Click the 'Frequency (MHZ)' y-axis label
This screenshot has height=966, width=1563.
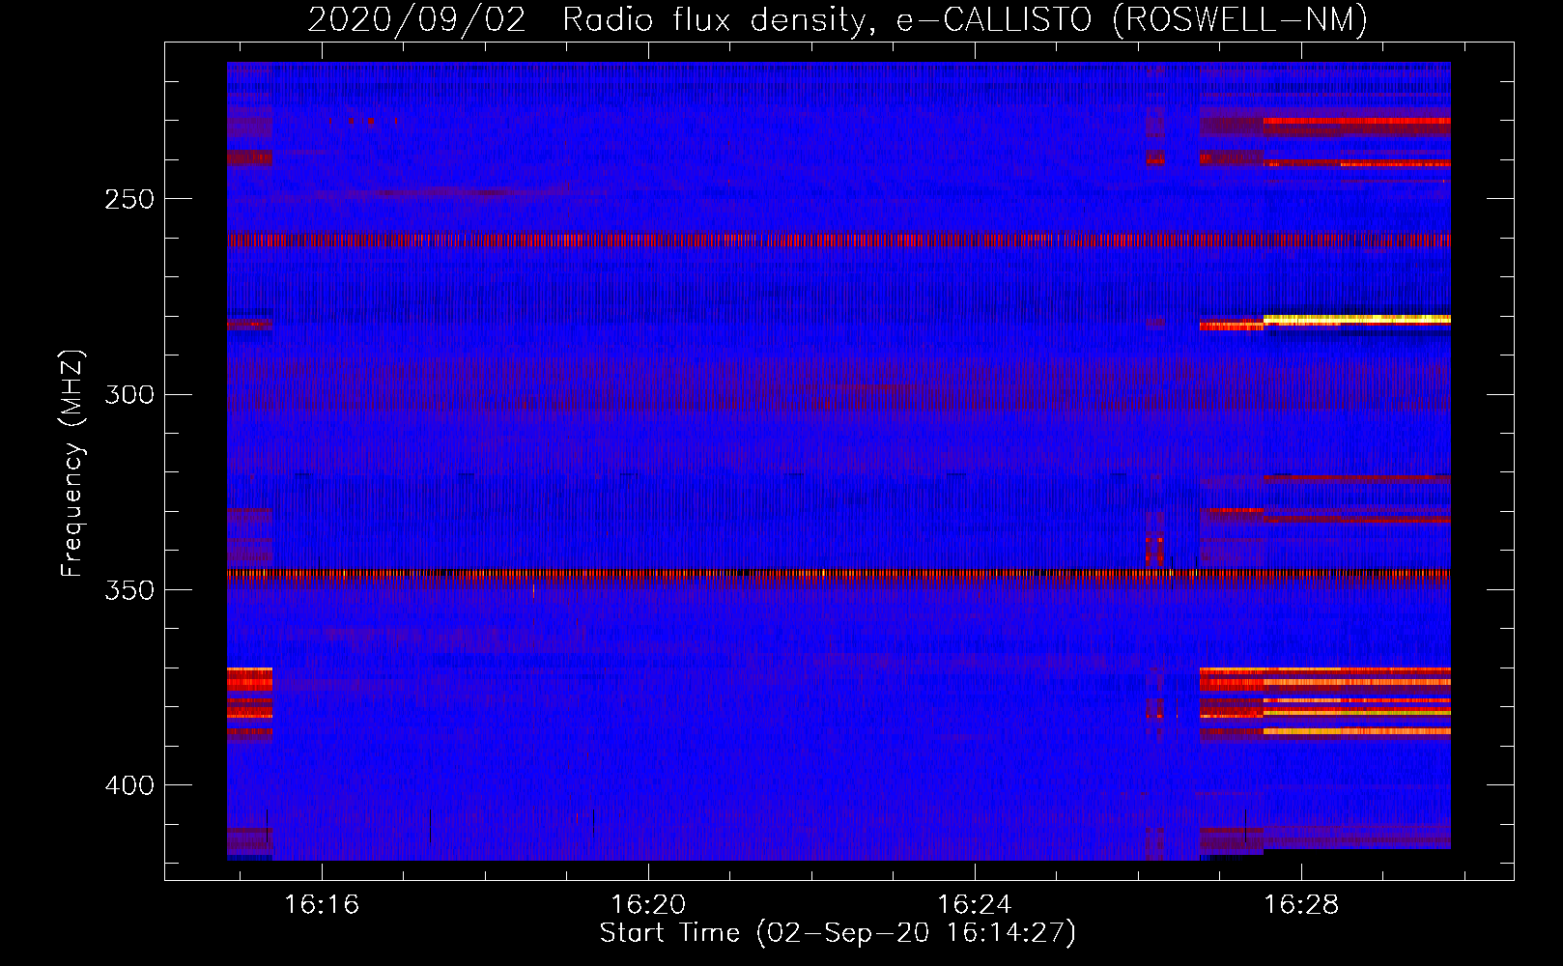point(72,464)
